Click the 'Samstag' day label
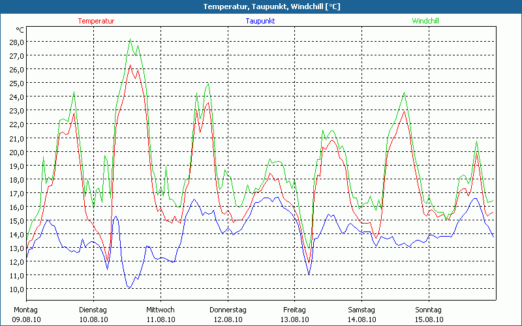This screenshot has height=326, width=522. click(x=361, y=310)
